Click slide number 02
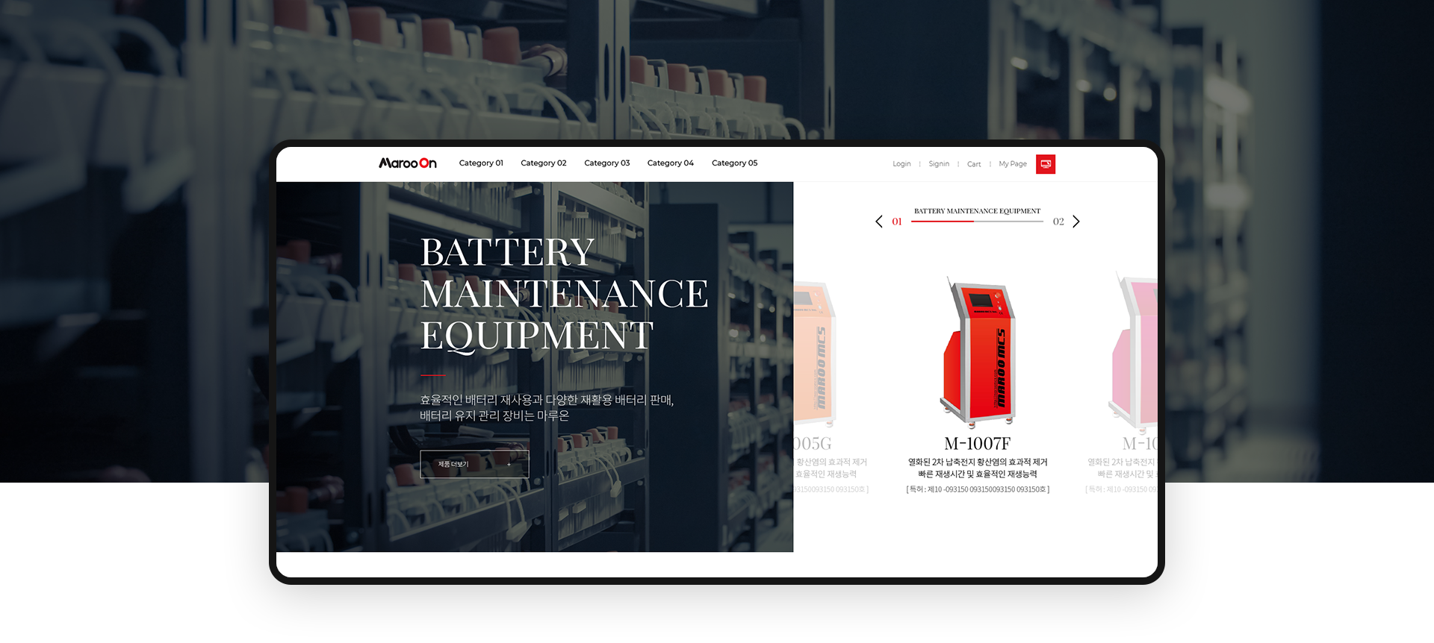This screenshot has width=1434, height=643. 1058,222
